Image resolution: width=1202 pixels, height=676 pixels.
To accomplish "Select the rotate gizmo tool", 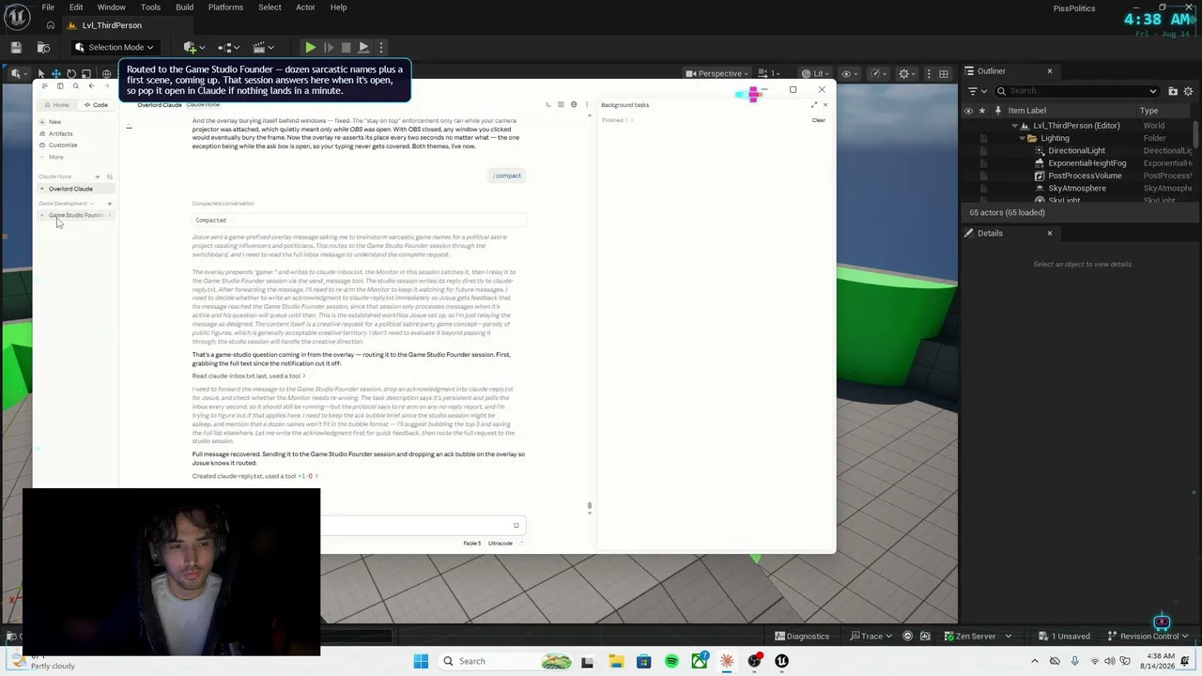I will pyautogui.click(x=71, y=73).
